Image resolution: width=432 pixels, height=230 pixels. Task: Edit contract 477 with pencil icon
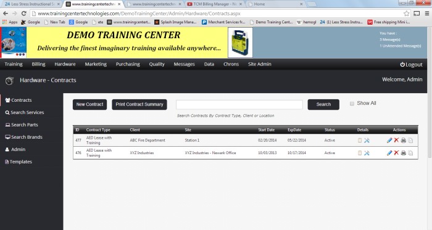[389, 141]
